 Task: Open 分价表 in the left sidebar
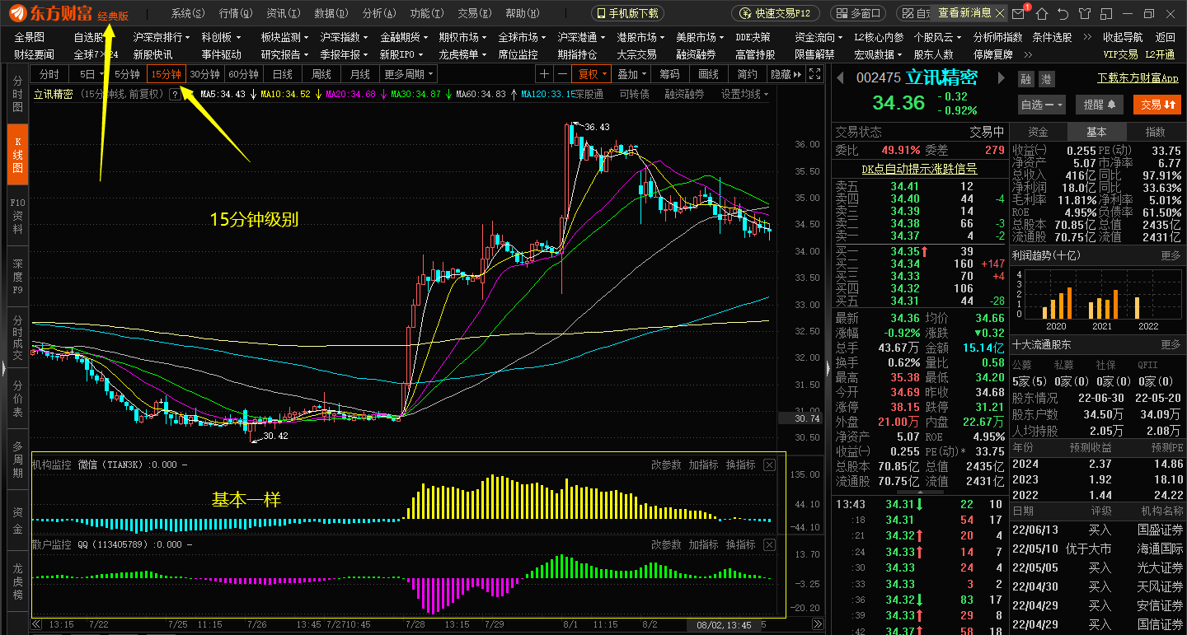pos(17,398)
